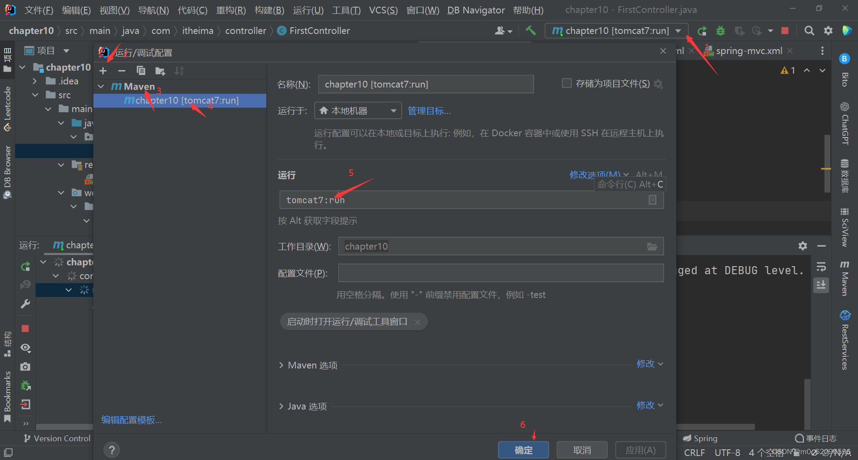Click the 配置文件 input field
Screen dimensions: 858x460
pos(501,273)
